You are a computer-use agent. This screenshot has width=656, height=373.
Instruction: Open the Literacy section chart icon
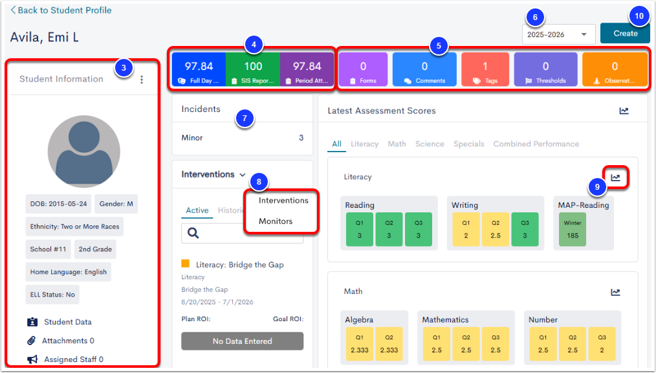(x=615, y=177)
